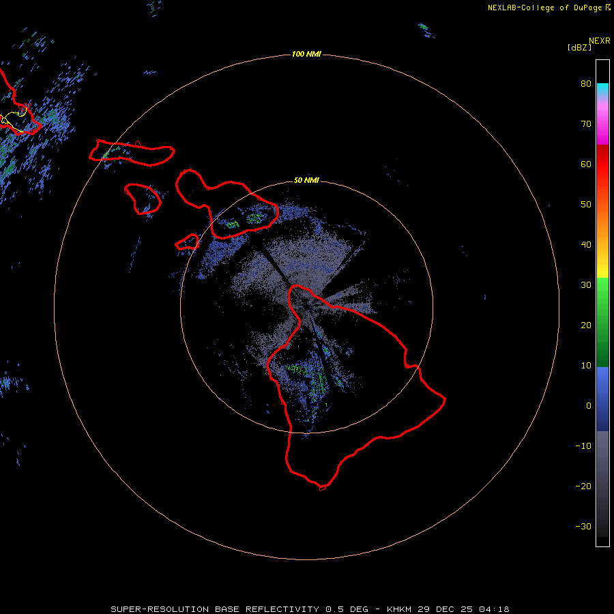The width and height of the screenshot is (614, 614).
Task: Click the green band of the color bar
Action: click(602, 322)
